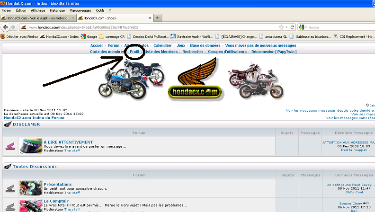This screenshot has height=212, width=375.
Task: Open 'fred la muppet' user profile link
Action: click(x=354, y=150)
